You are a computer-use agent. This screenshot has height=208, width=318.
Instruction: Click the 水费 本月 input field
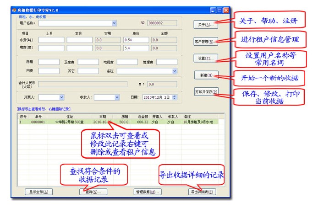click(x=80, y=40)
